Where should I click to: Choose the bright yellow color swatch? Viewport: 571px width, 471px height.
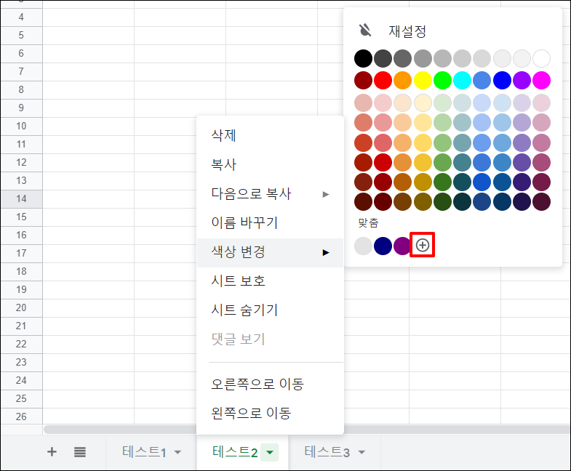pos(423,80)
